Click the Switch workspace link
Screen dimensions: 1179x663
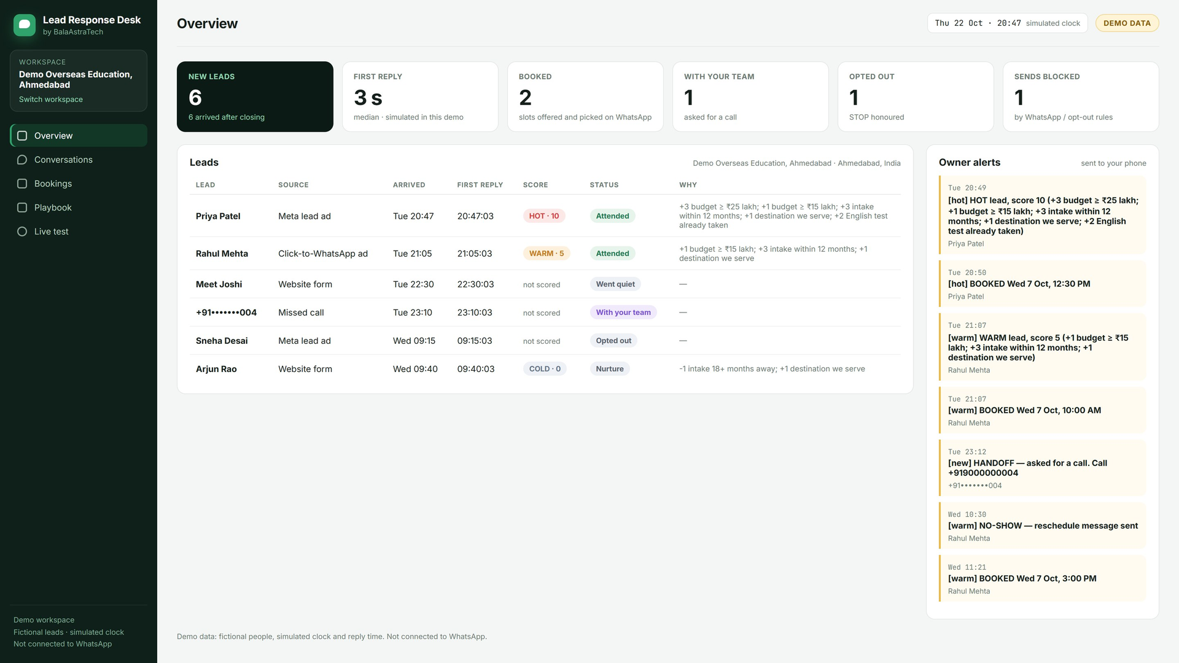coord(51,99)
